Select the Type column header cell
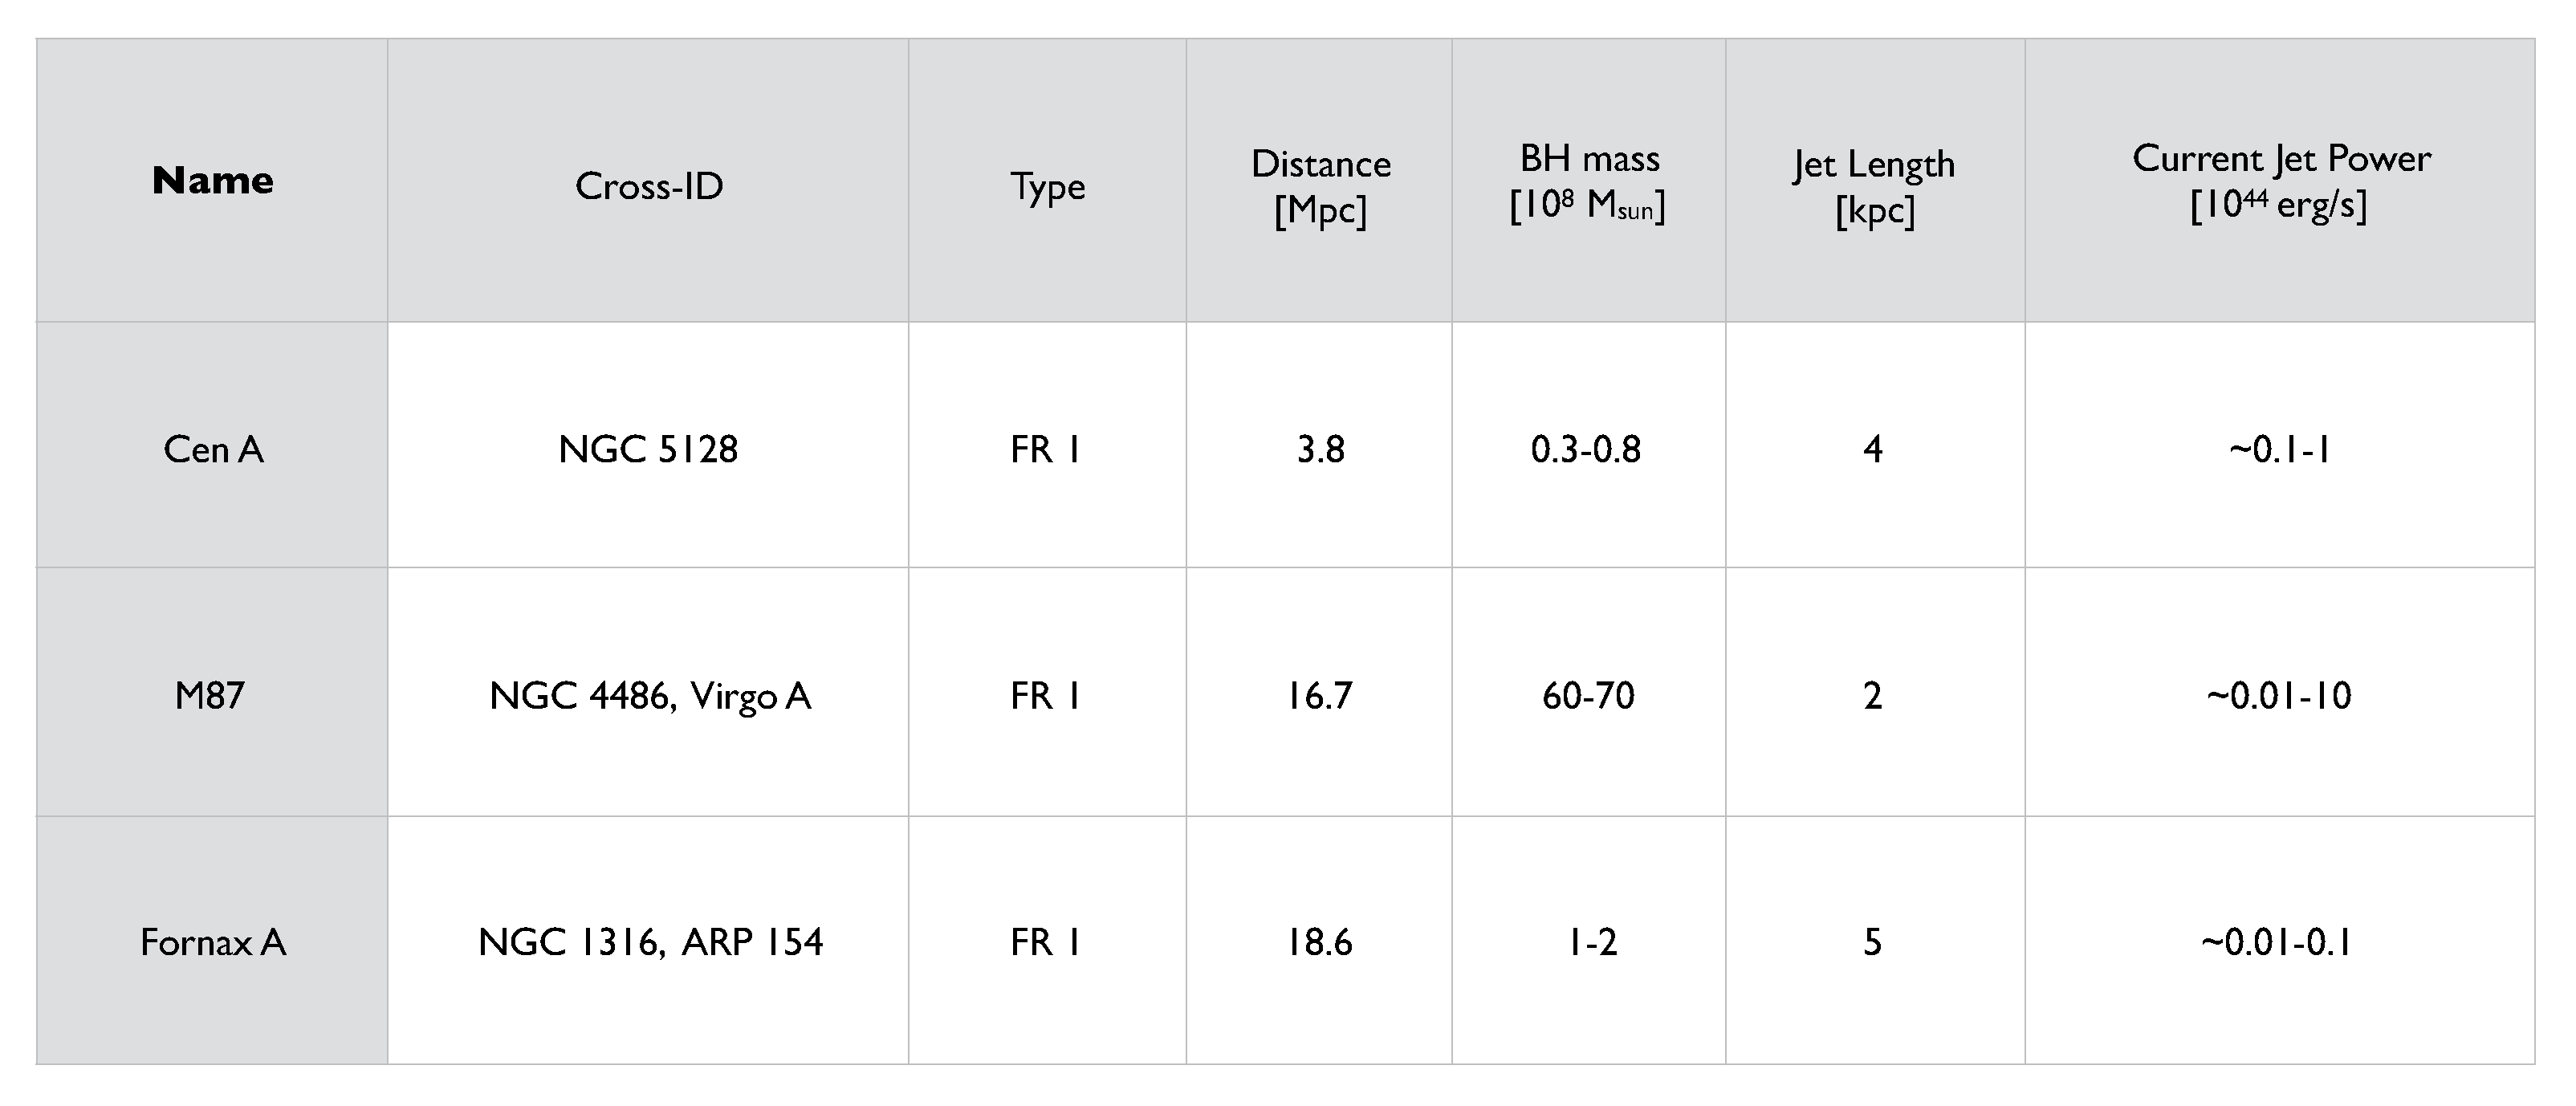2576x1106 pixels. (x=1047, y=186)
